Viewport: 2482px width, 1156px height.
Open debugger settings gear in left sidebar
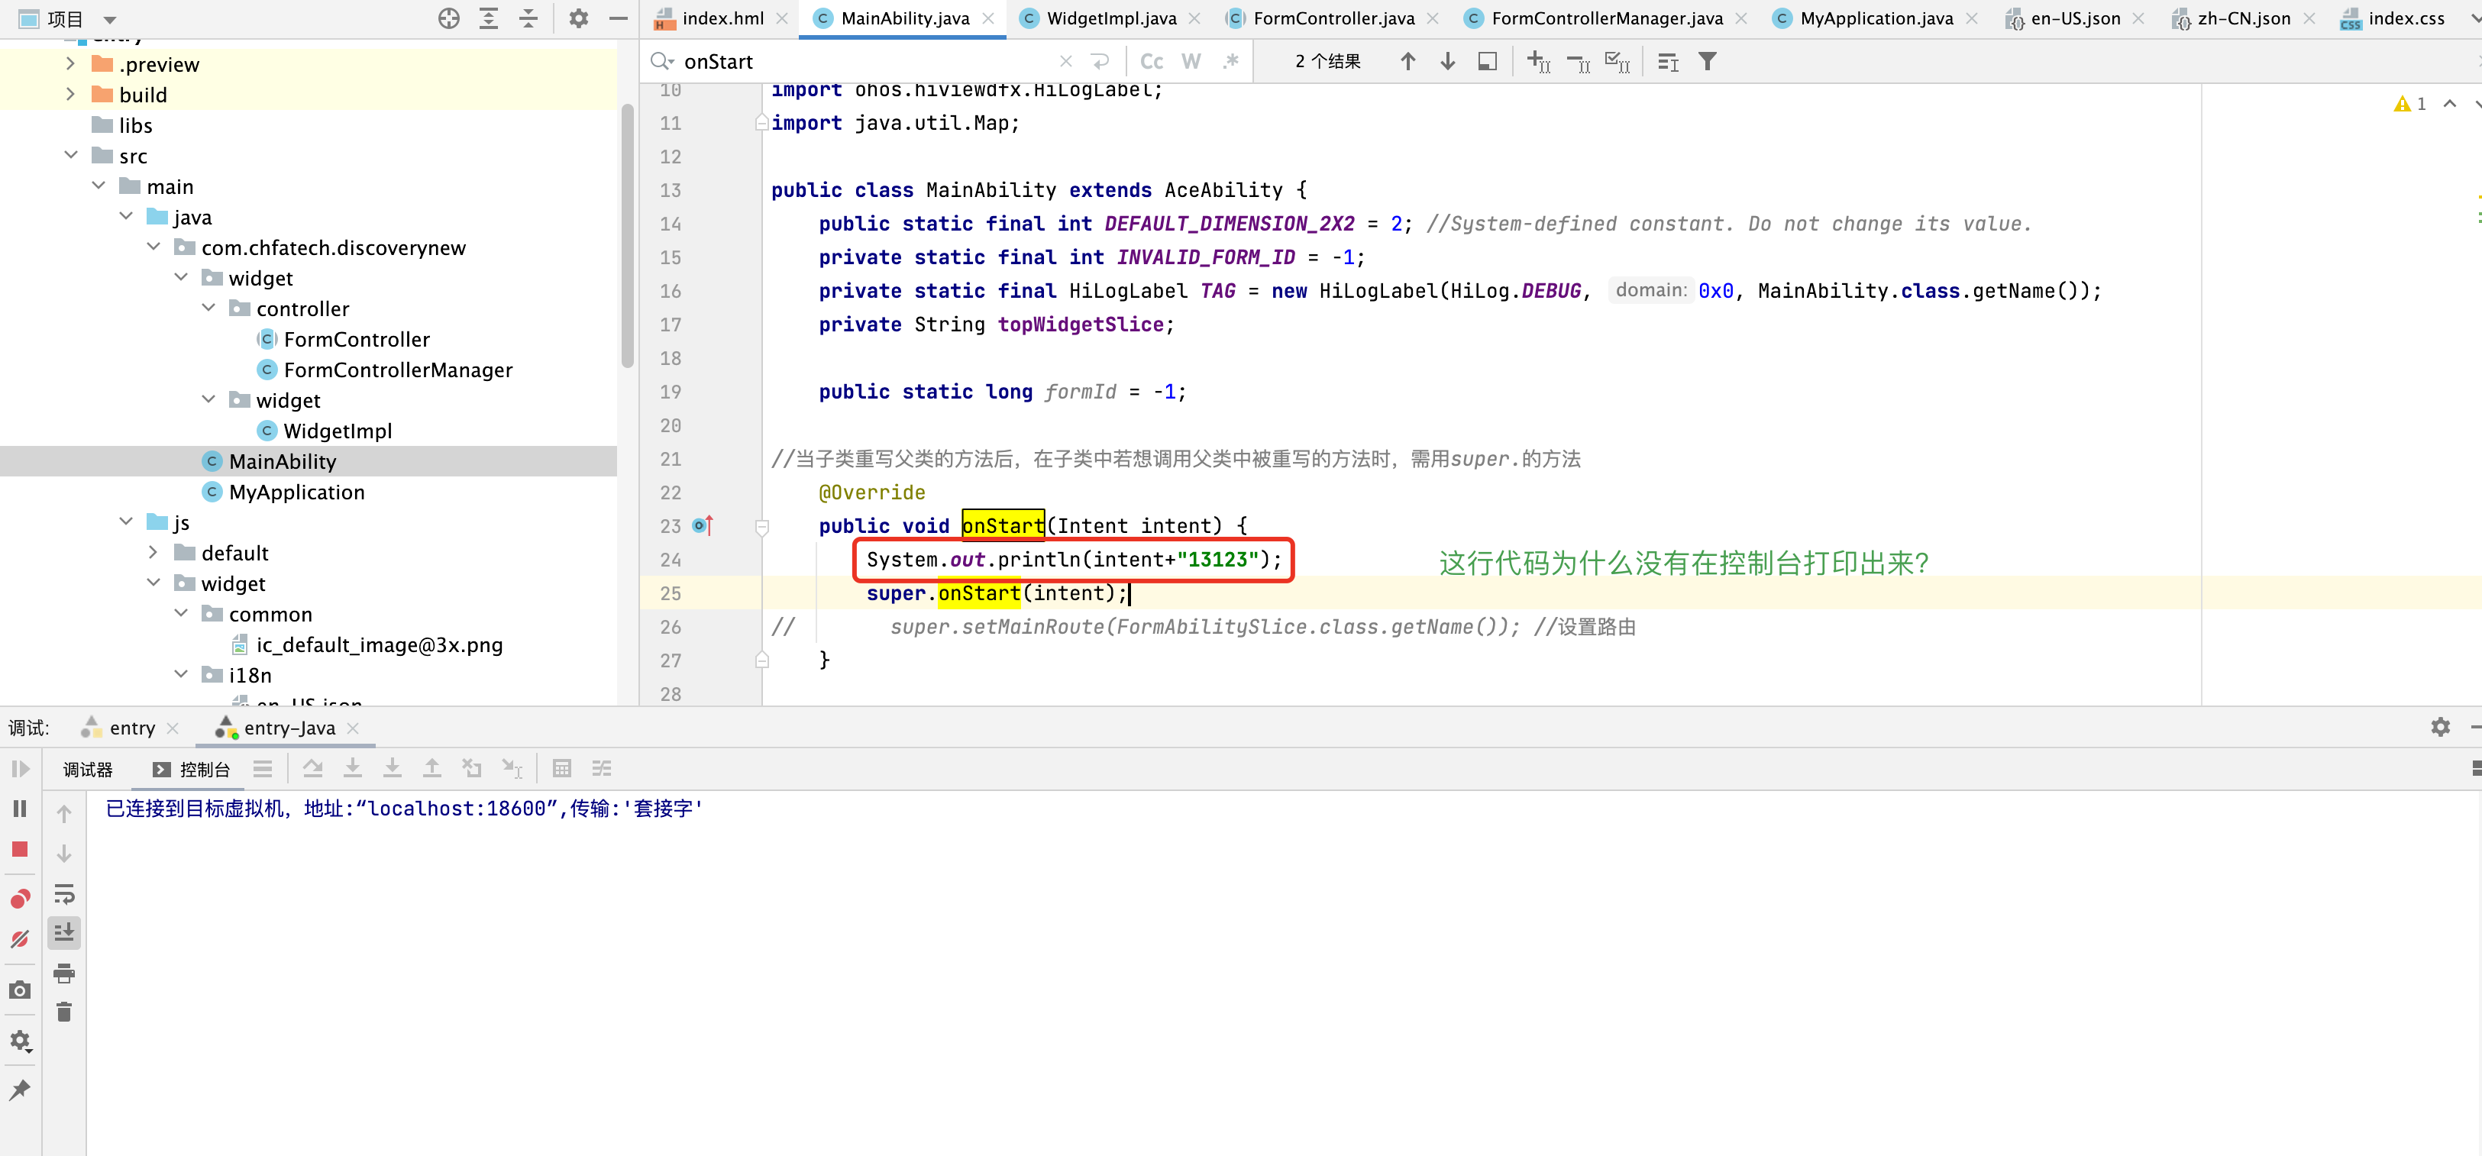[x=20, y=1041]
